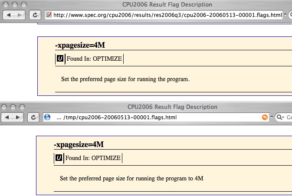Click the search field in the bottom window

(x=289, y=117)
